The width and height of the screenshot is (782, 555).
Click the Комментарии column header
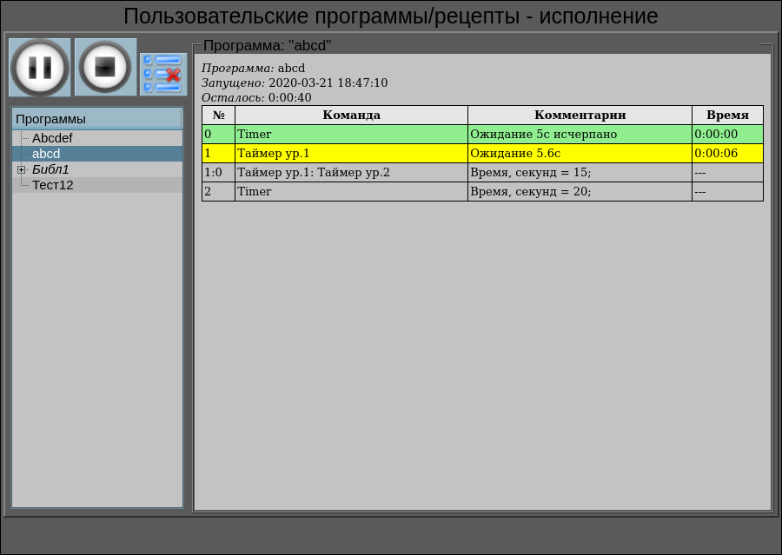click(580, 116)
